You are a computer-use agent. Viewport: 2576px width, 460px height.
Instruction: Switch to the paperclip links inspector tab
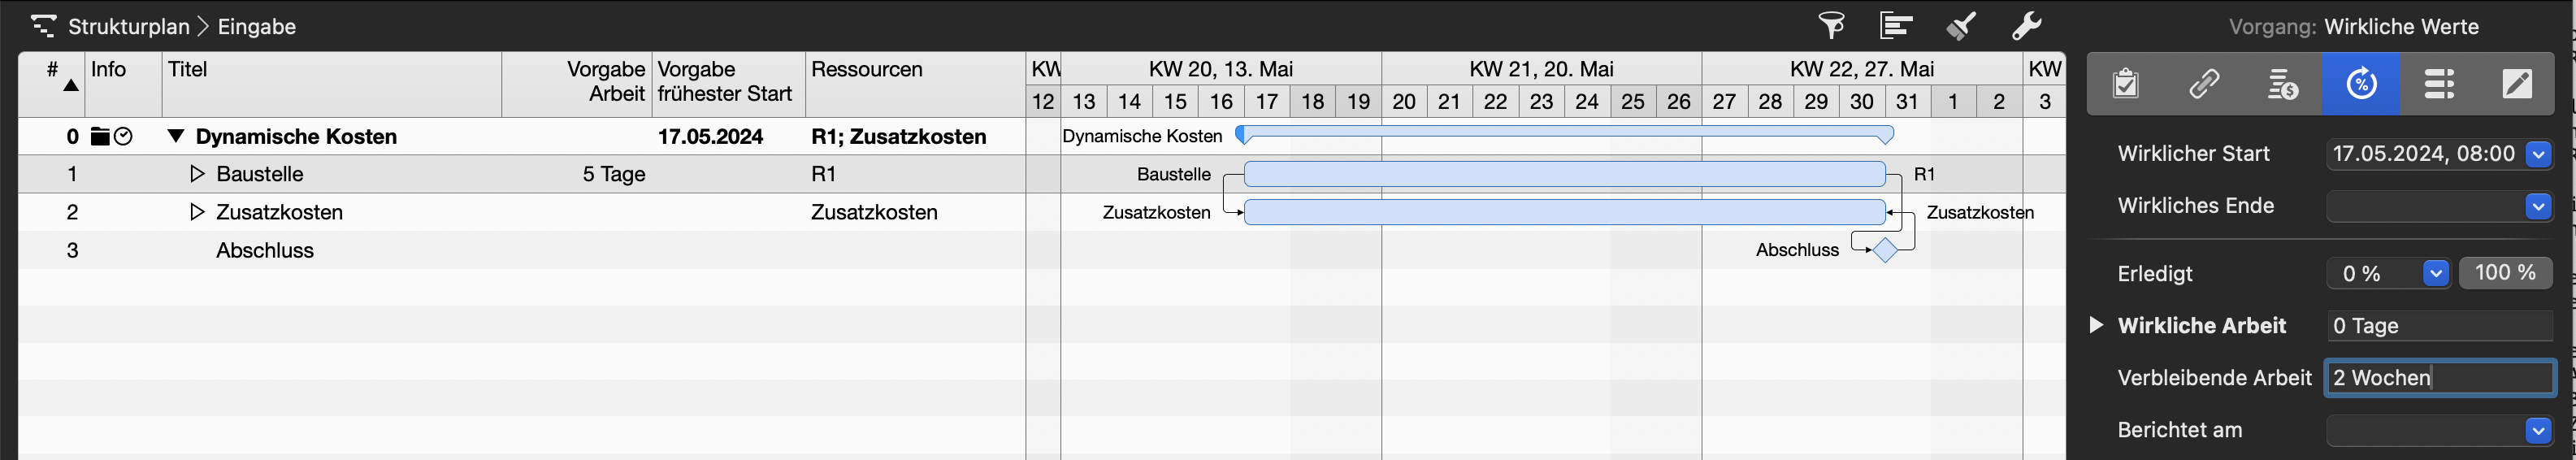[x=2204, y=84]
